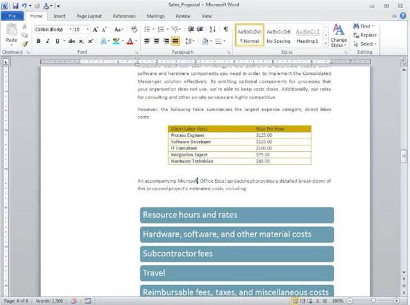Open the File tab

(x=12, y=16)
